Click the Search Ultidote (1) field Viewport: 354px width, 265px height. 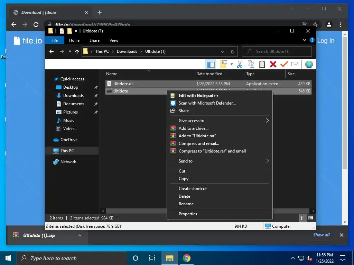pyautogui.click(x=277, y=51)
